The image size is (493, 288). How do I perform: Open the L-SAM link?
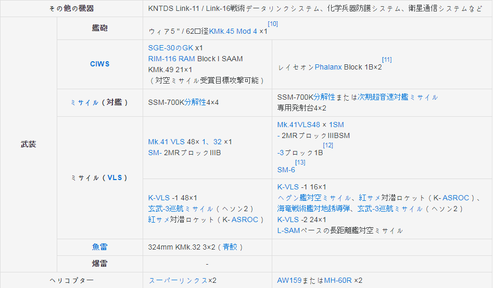click(288, 230)
